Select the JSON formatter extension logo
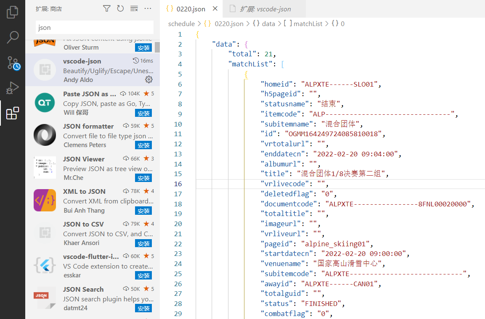The height and width of the screenshot is (319, 485). click(x=45, y=135)
